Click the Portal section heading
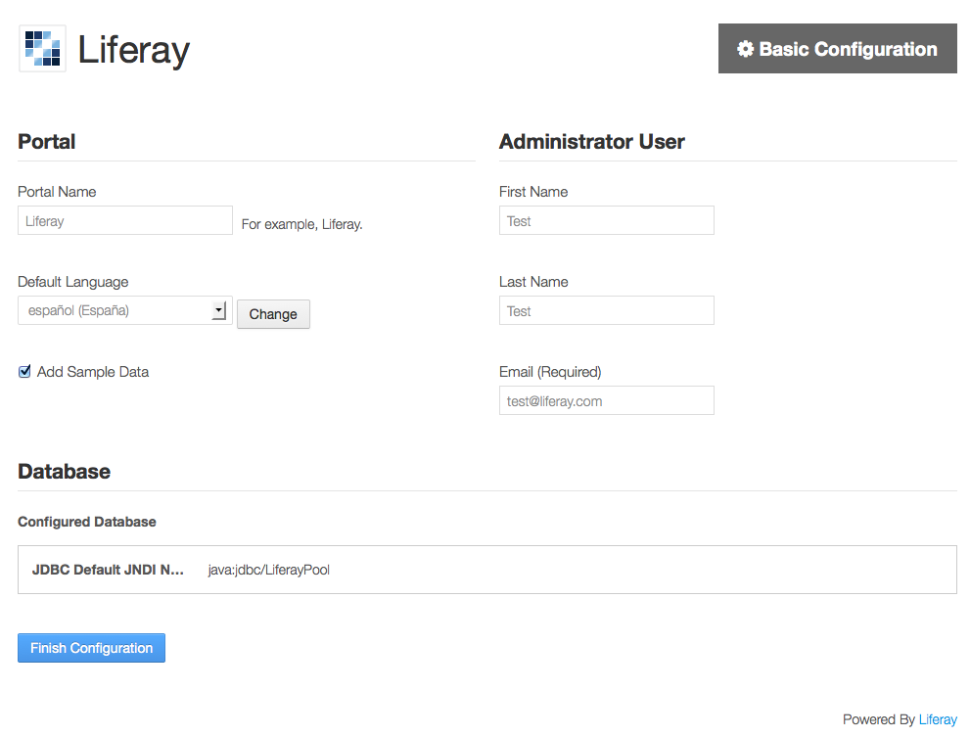The height and width of the screenshot is (737, 970). [46, 141]
